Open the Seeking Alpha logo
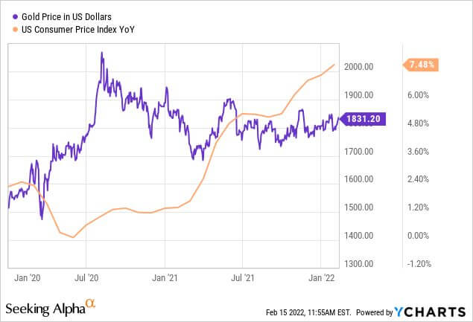Image resolution: width=473 pixels, height=322 pixels. (51, 307)
